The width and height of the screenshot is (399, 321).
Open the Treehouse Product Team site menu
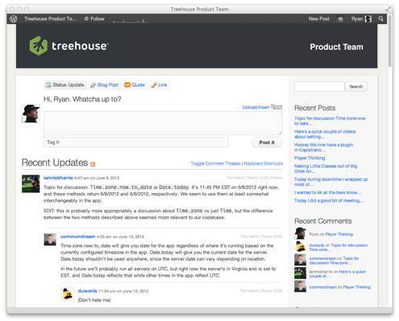[51, 19]
